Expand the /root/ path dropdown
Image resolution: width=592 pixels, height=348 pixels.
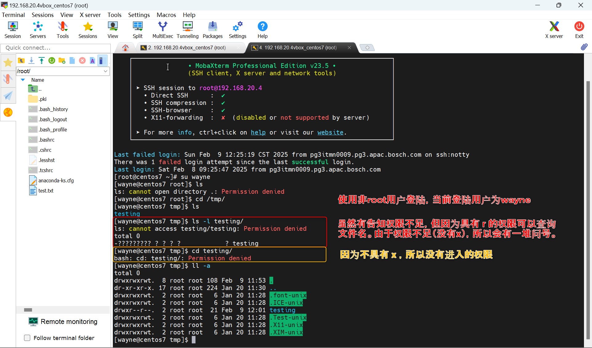point(105,71)
